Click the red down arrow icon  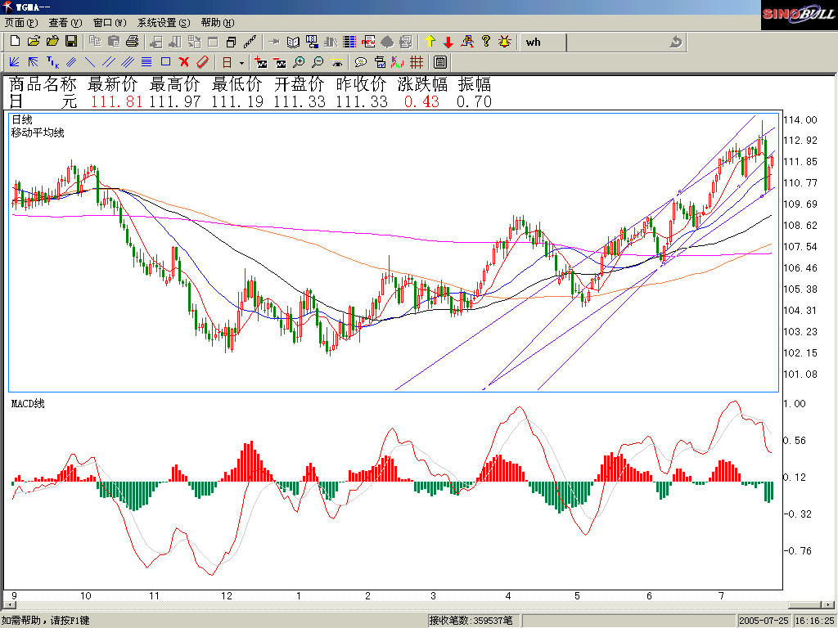pyautogui.click(x=448, y=43)
